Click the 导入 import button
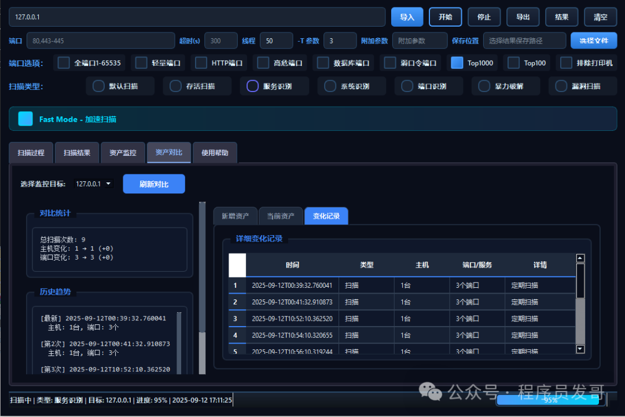Image resolution: width=625 pixels, height=417 pixels. [x=407, y=17]
